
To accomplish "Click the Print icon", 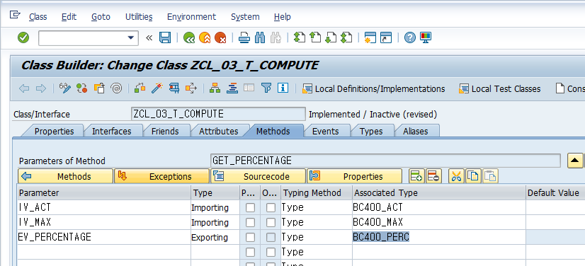I will [244, 37].
